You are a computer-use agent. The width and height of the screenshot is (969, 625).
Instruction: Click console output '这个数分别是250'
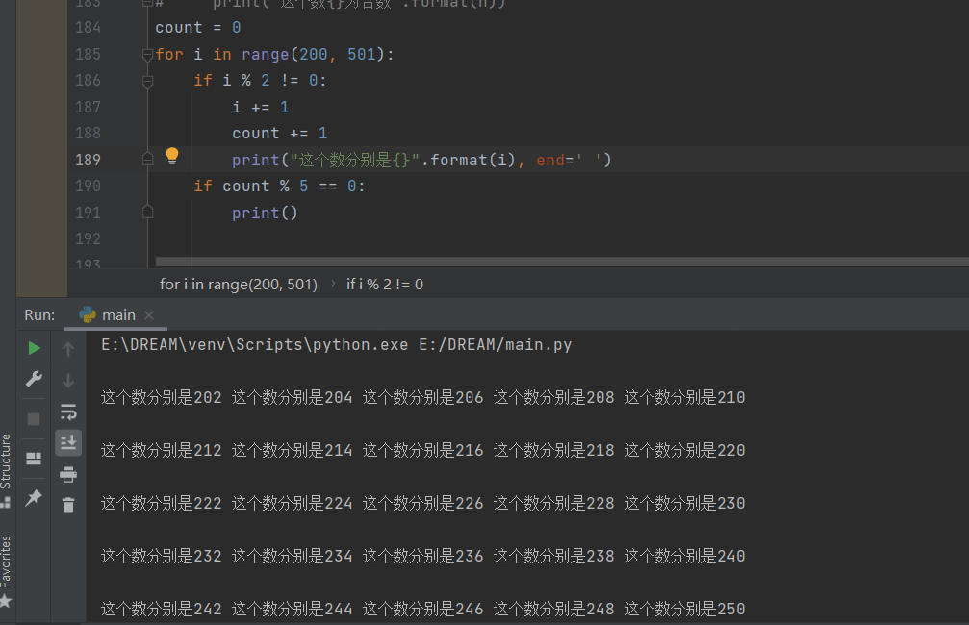point(685,609)
